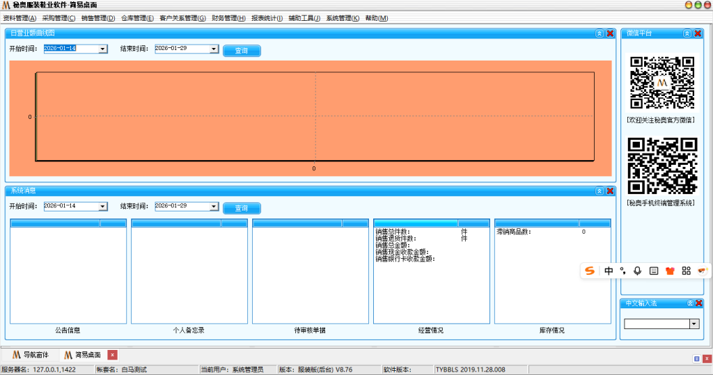The height and width of the screenshot is (375, 713).
Task: Open the IME skin shirt icon
Action: (x=671, y=271)
